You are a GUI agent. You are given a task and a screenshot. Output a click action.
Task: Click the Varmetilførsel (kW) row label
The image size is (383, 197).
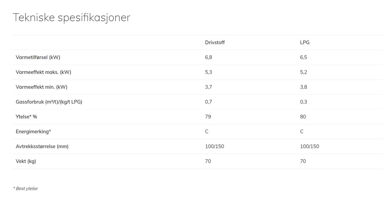click(x=38, y=57)
